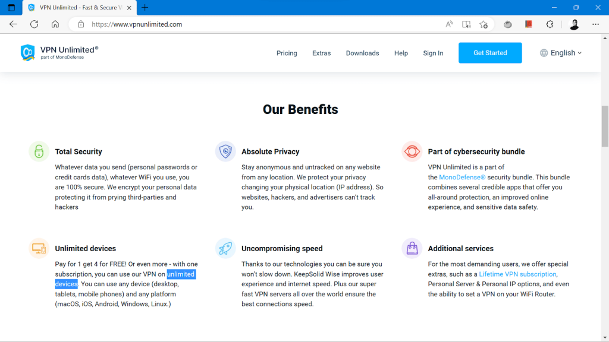Open immersive reader icon
This screenshot has width=609, height=342.
click(466, 24)
